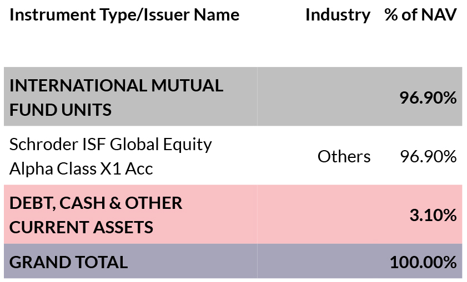Click the 'FUND UNITS' text line
The image size is (467, 282).
61,109
